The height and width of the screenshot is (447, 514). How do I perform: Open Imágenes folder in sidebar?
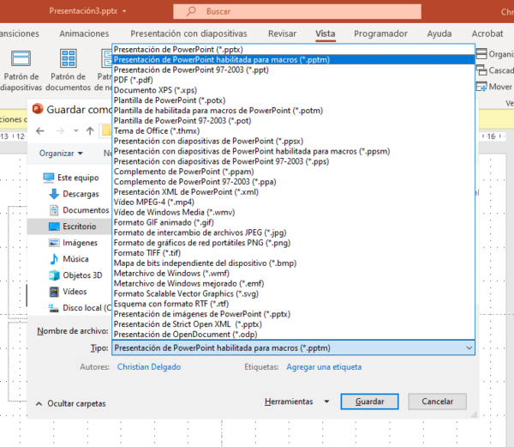click(73, 243)
